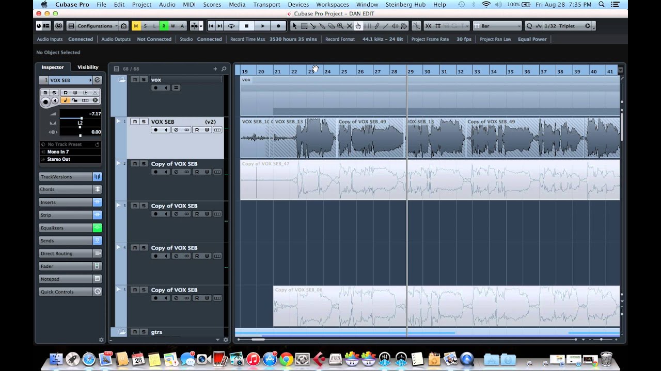
Task: Select the Glue tool
Action: 322,26
